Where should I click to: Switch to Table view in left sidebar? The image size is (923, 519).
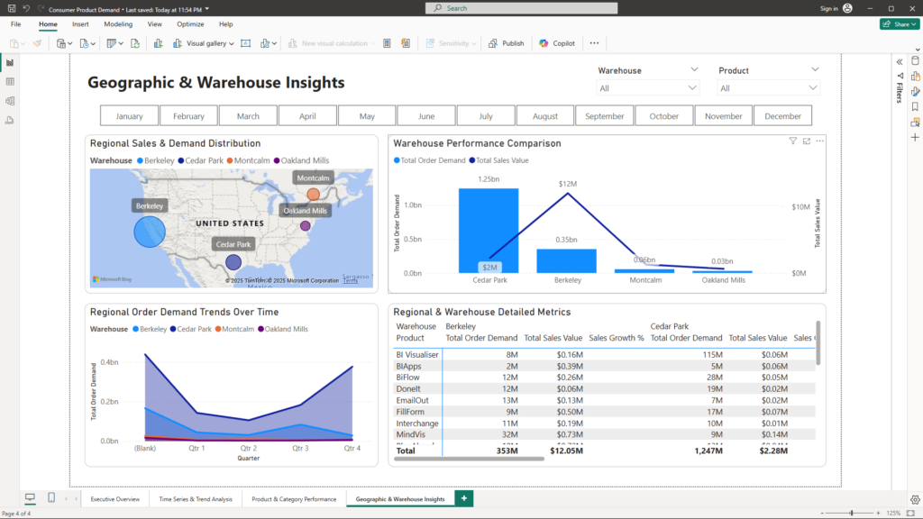10,81
